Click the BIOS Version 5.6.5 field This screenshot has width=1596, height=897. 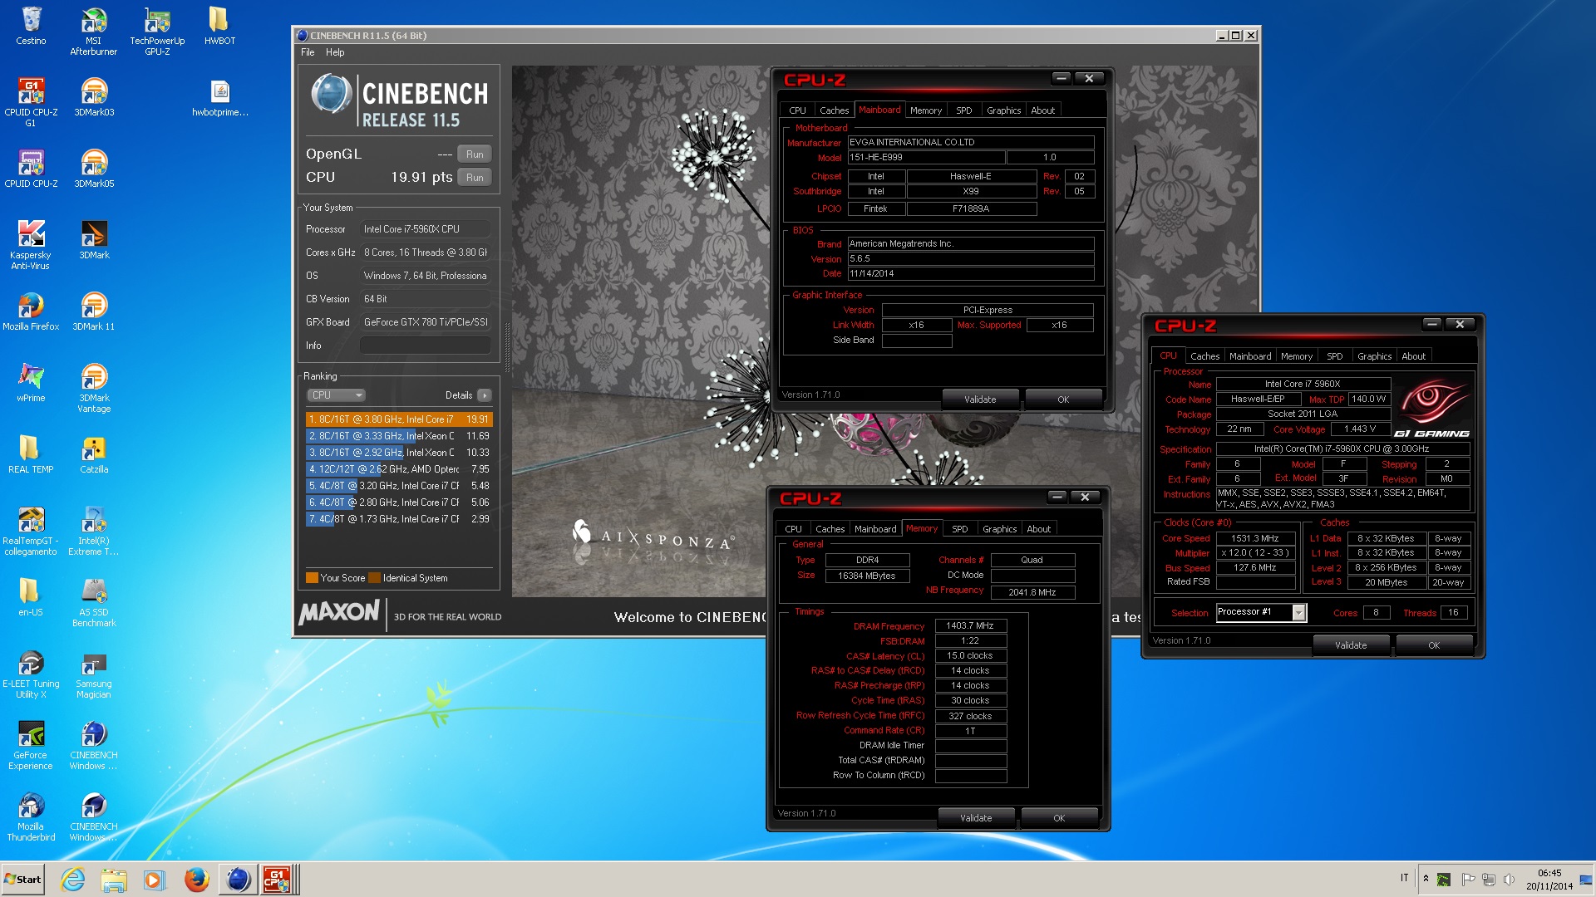[970, 258]
